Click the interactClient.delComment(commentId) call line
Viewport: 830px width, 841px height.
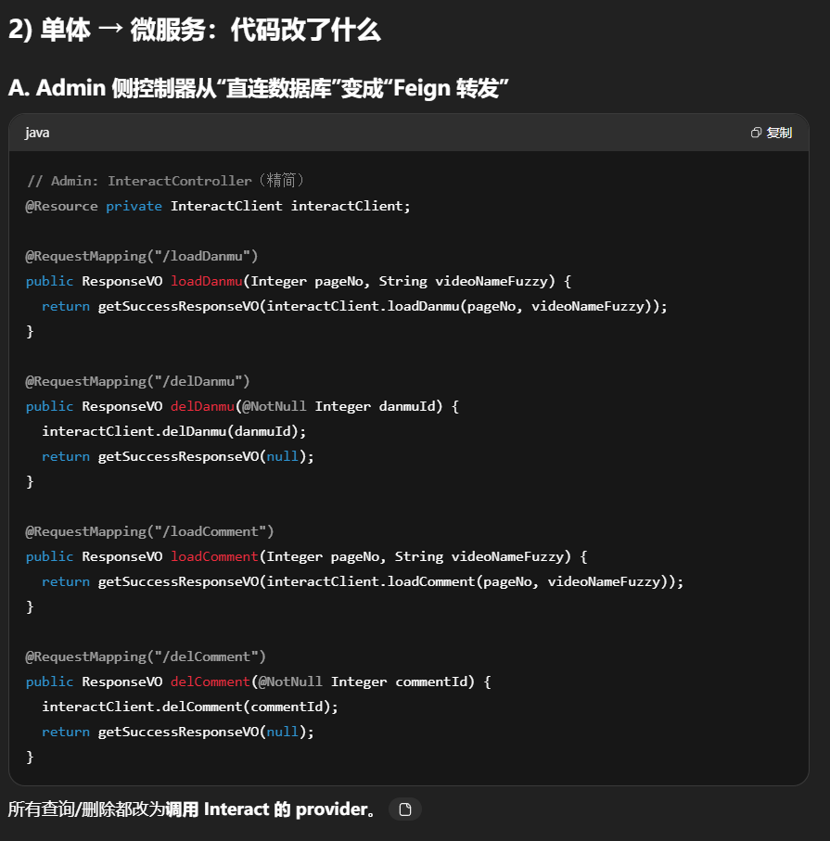tap(190, 707)
